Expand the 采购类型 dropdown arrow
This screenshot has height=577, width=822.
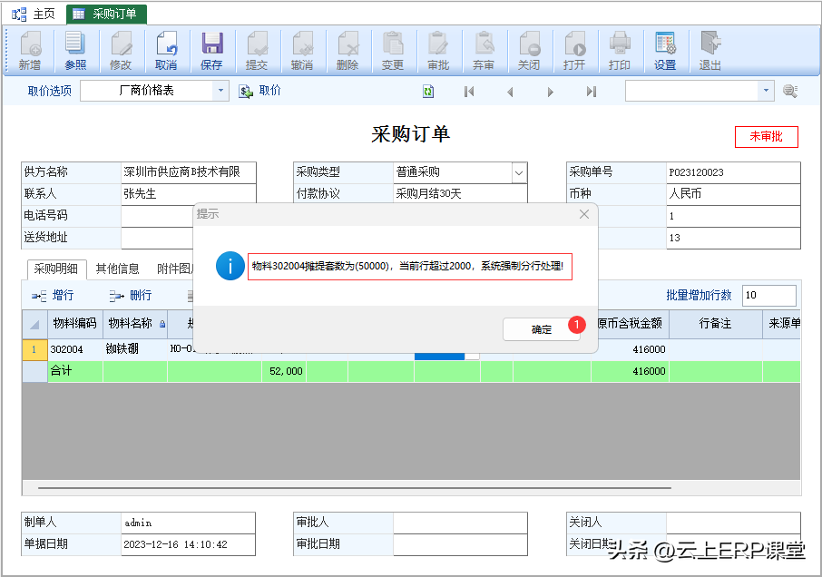[518, 172]
